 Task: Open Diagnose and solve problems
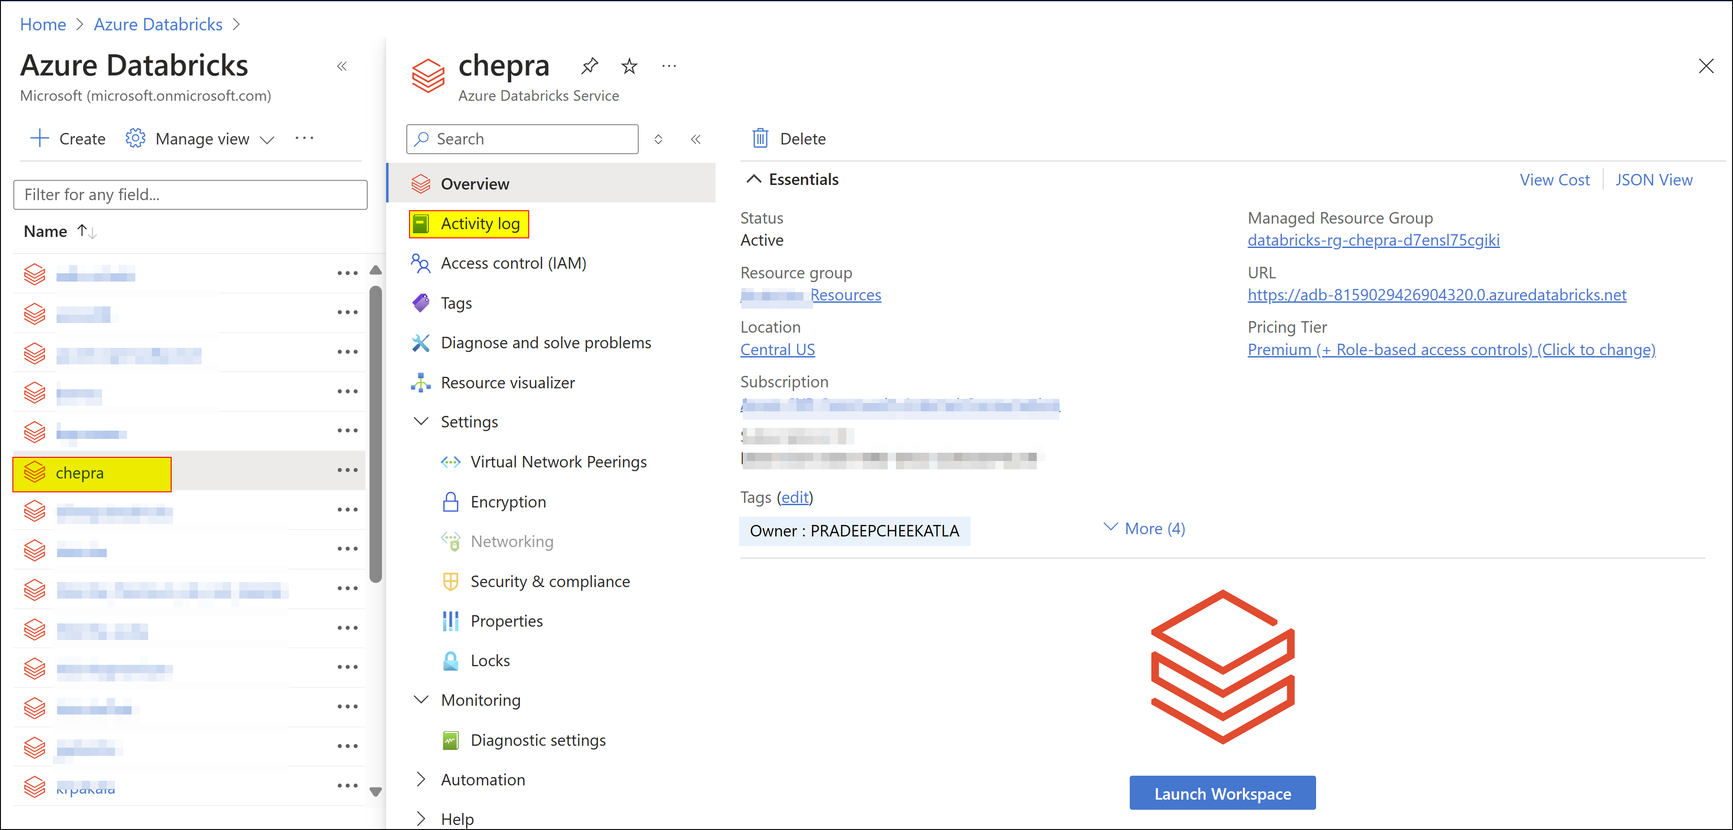(x=545, y=342)
